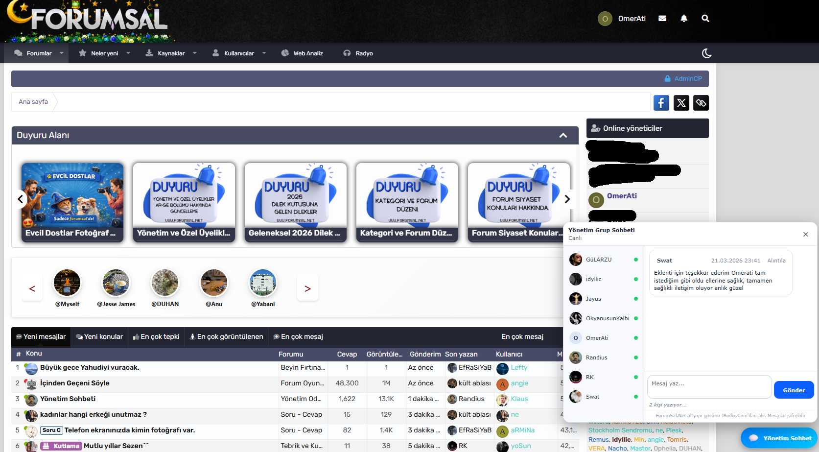Share page on Facebook icon

coord(661,103)
